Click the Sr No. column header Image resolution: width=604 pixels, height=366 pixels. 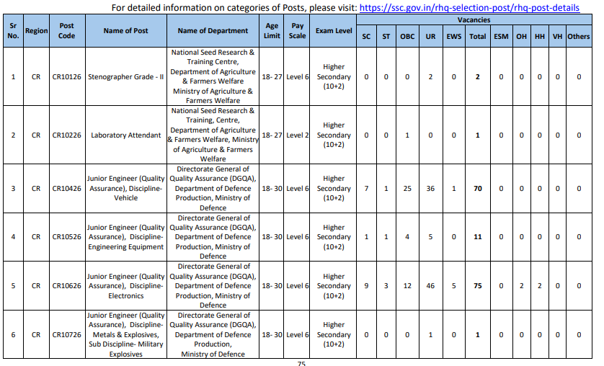point(13,31)
